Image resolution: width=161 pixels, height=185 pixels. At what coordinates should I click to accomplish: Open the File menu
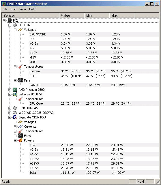pos(5,9)
